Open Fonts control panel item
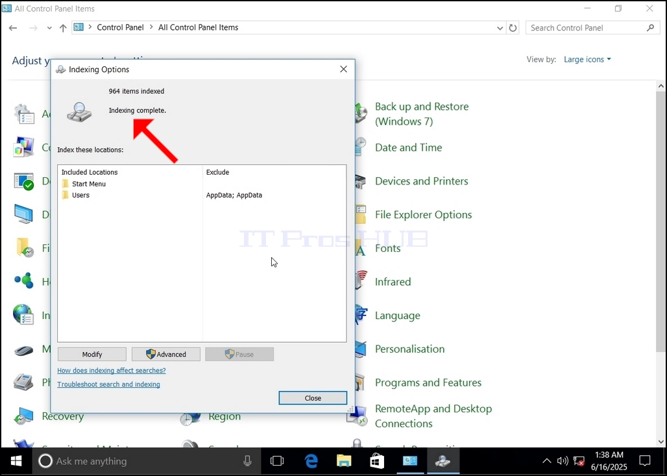Screen dimensions: 667x476 387,248
